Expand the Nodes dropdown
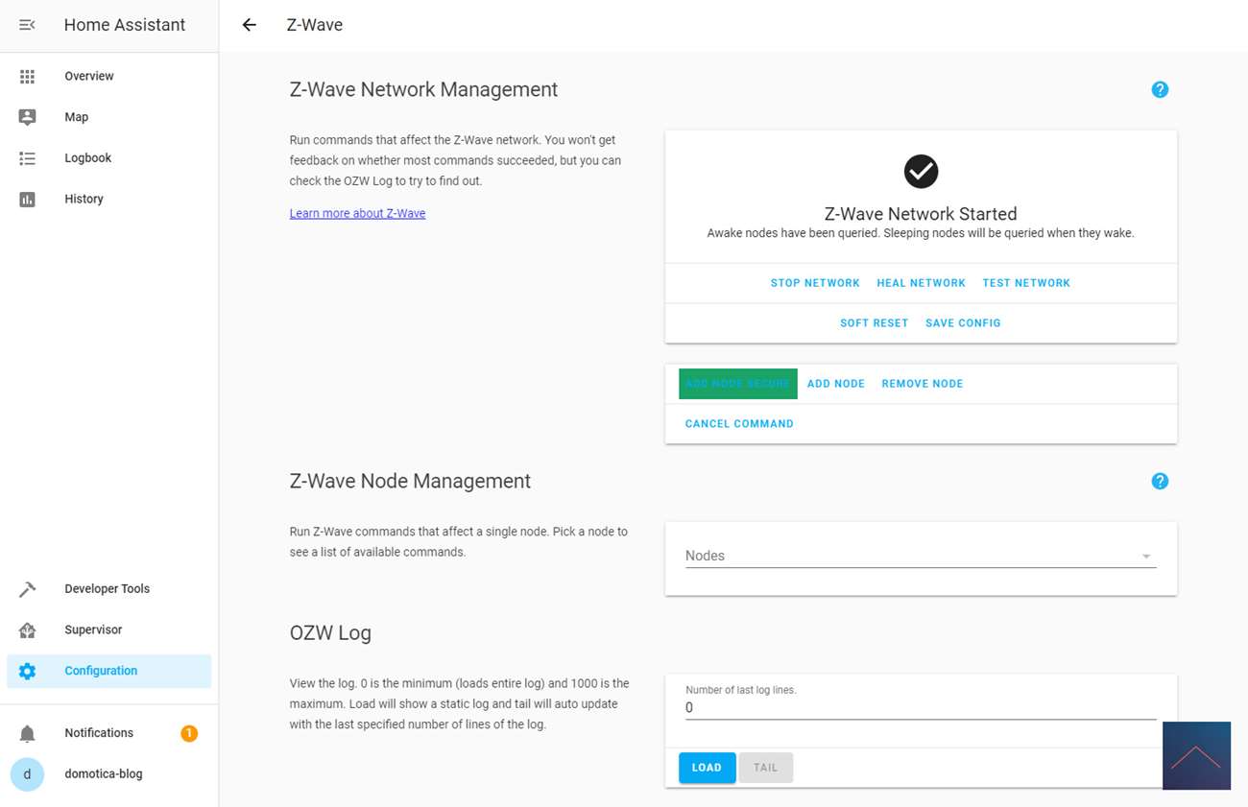 click(x=1145, y=557)
